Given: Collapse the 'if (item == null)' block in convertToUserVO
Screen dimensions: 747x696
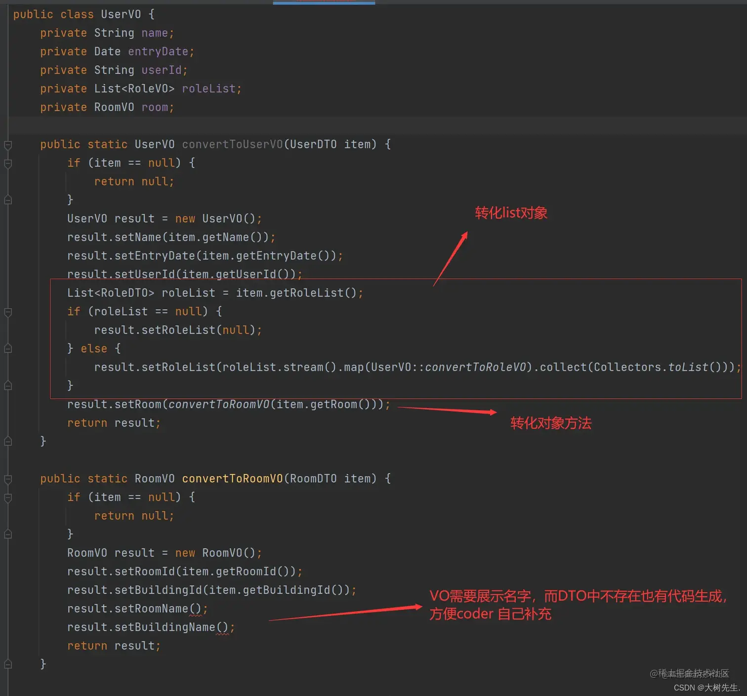Looking at the screenshot, I should click(x=8, y=164).
